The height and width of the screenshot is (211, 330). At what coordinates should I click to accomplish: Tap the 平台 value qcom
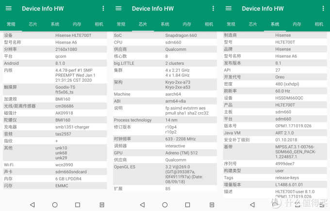tap(61, 56)
